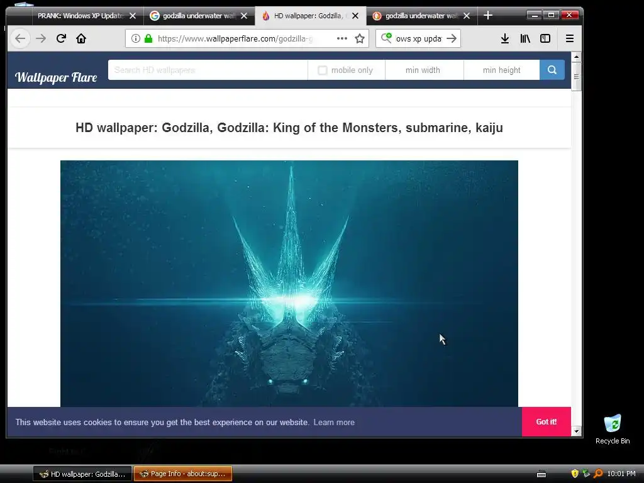The image size is (644, 483).
Task: Open HD wallpaper: Godzilla taskbar button
Action: 82,474
